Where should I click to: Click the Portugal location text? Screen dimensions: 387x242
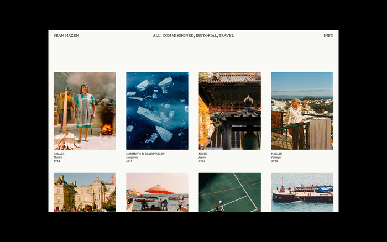coord(276,157)
